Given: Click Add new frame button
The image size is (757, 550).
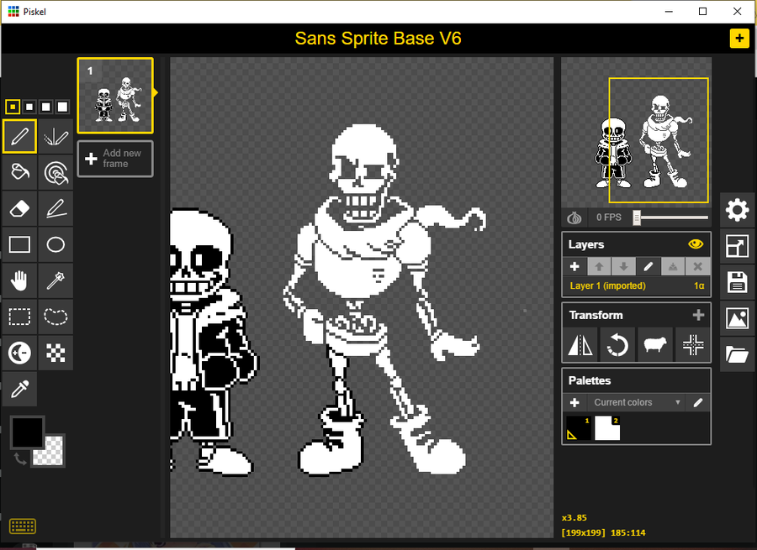Looking at the screenshot, I should click(115, 159).
